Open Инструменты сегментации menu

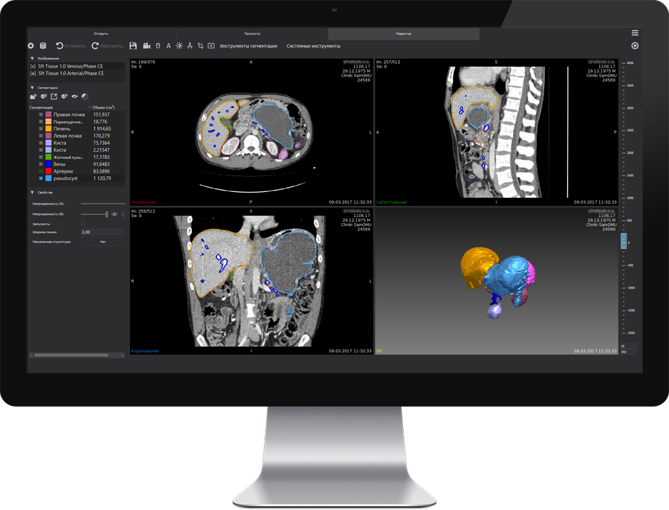tap(248, 46)
